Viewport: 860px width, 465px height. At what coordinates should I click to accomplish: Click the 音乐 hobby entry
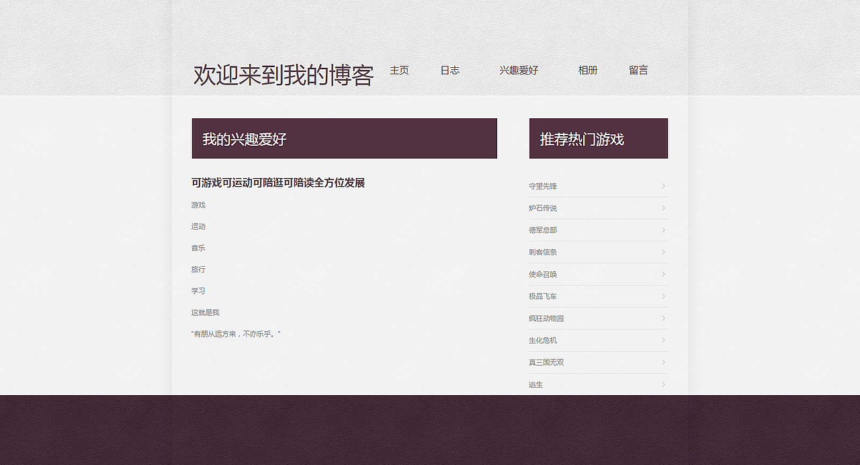coord(198,247)
